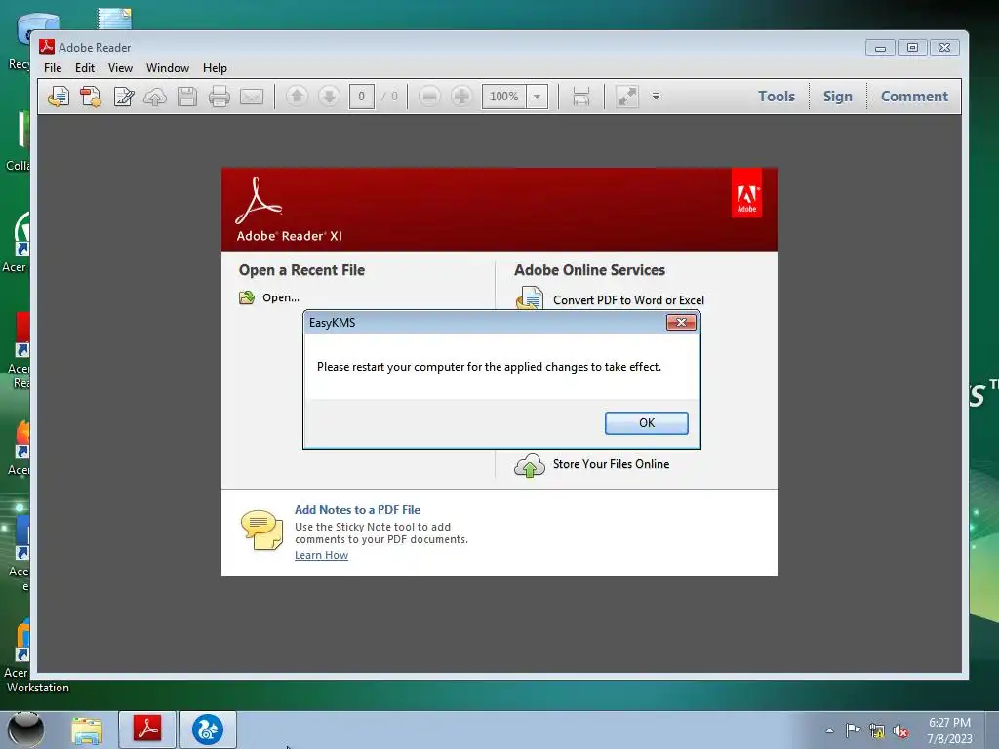Click the network tray icon
The width and height of the screenshot is (999, 749).
[x=877, y=731]
